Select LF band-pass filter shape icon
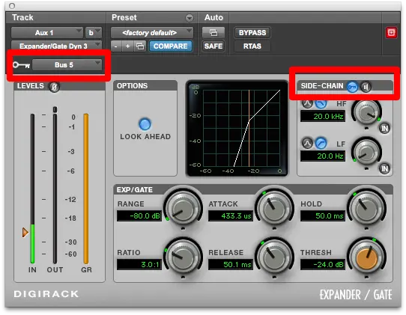 coord(307,143)
